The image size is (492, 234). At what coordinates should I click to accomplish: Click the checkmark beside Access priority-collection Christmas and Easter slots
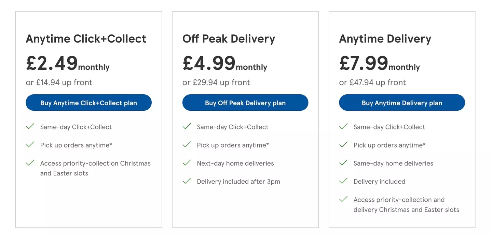(30, 163)
